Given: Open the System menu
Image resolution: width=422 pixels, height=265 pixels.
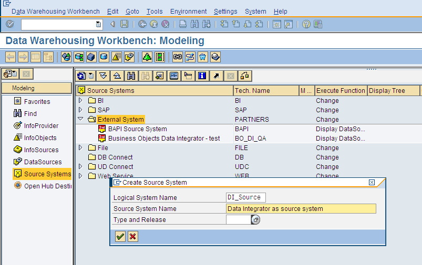Looking at the screenshot, I should (255, 12).
